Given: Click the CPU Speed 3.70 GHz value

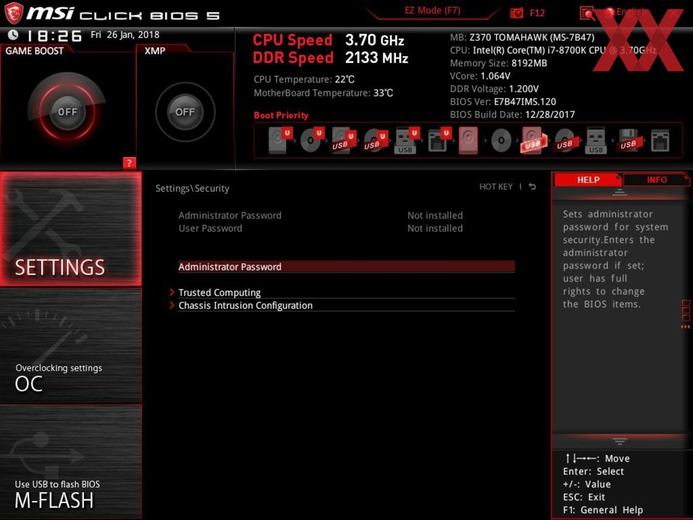Looking at the screenshot, I should [375, 40].
